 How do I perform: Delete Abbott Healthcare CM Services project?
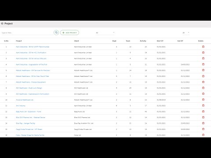[x=203, y=70]
